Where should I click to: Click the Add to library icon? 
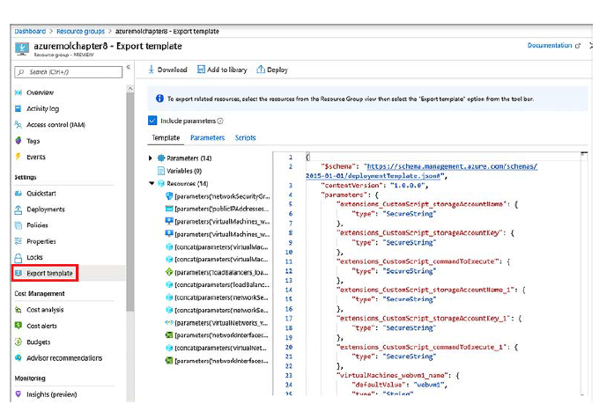pos(200,70)
